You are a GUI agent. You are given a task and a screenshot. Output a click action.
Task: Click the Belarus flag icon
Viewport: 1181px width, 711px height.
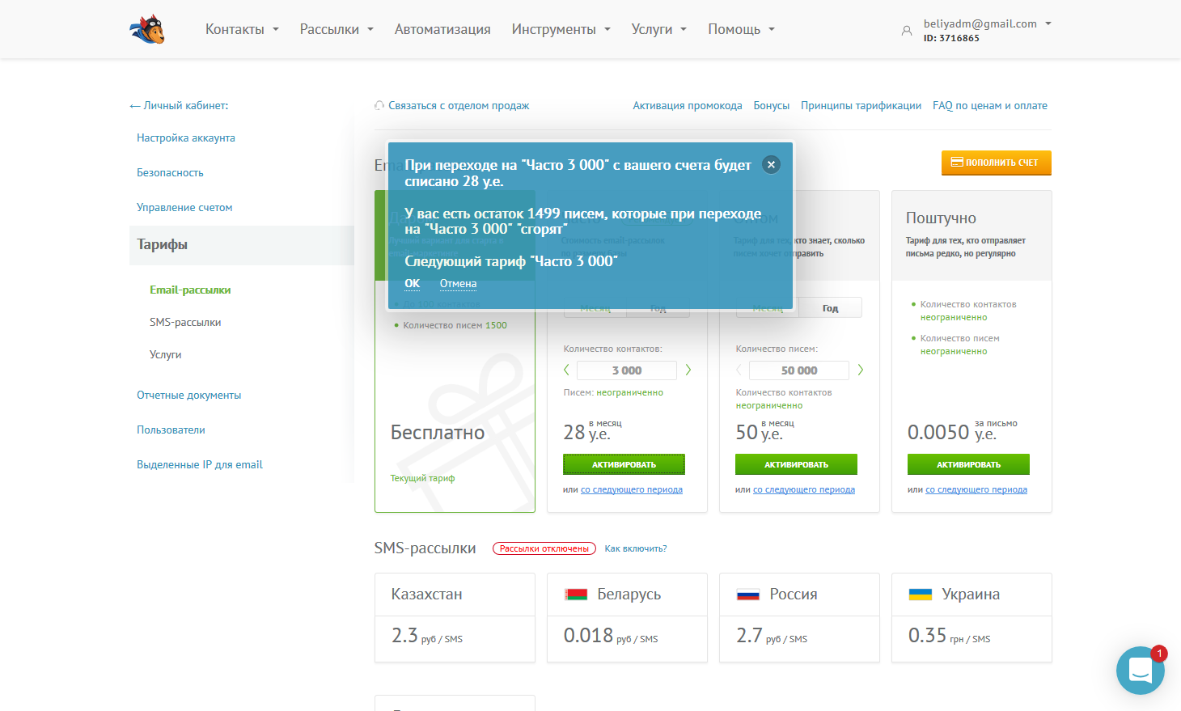(x=576, y=595)
